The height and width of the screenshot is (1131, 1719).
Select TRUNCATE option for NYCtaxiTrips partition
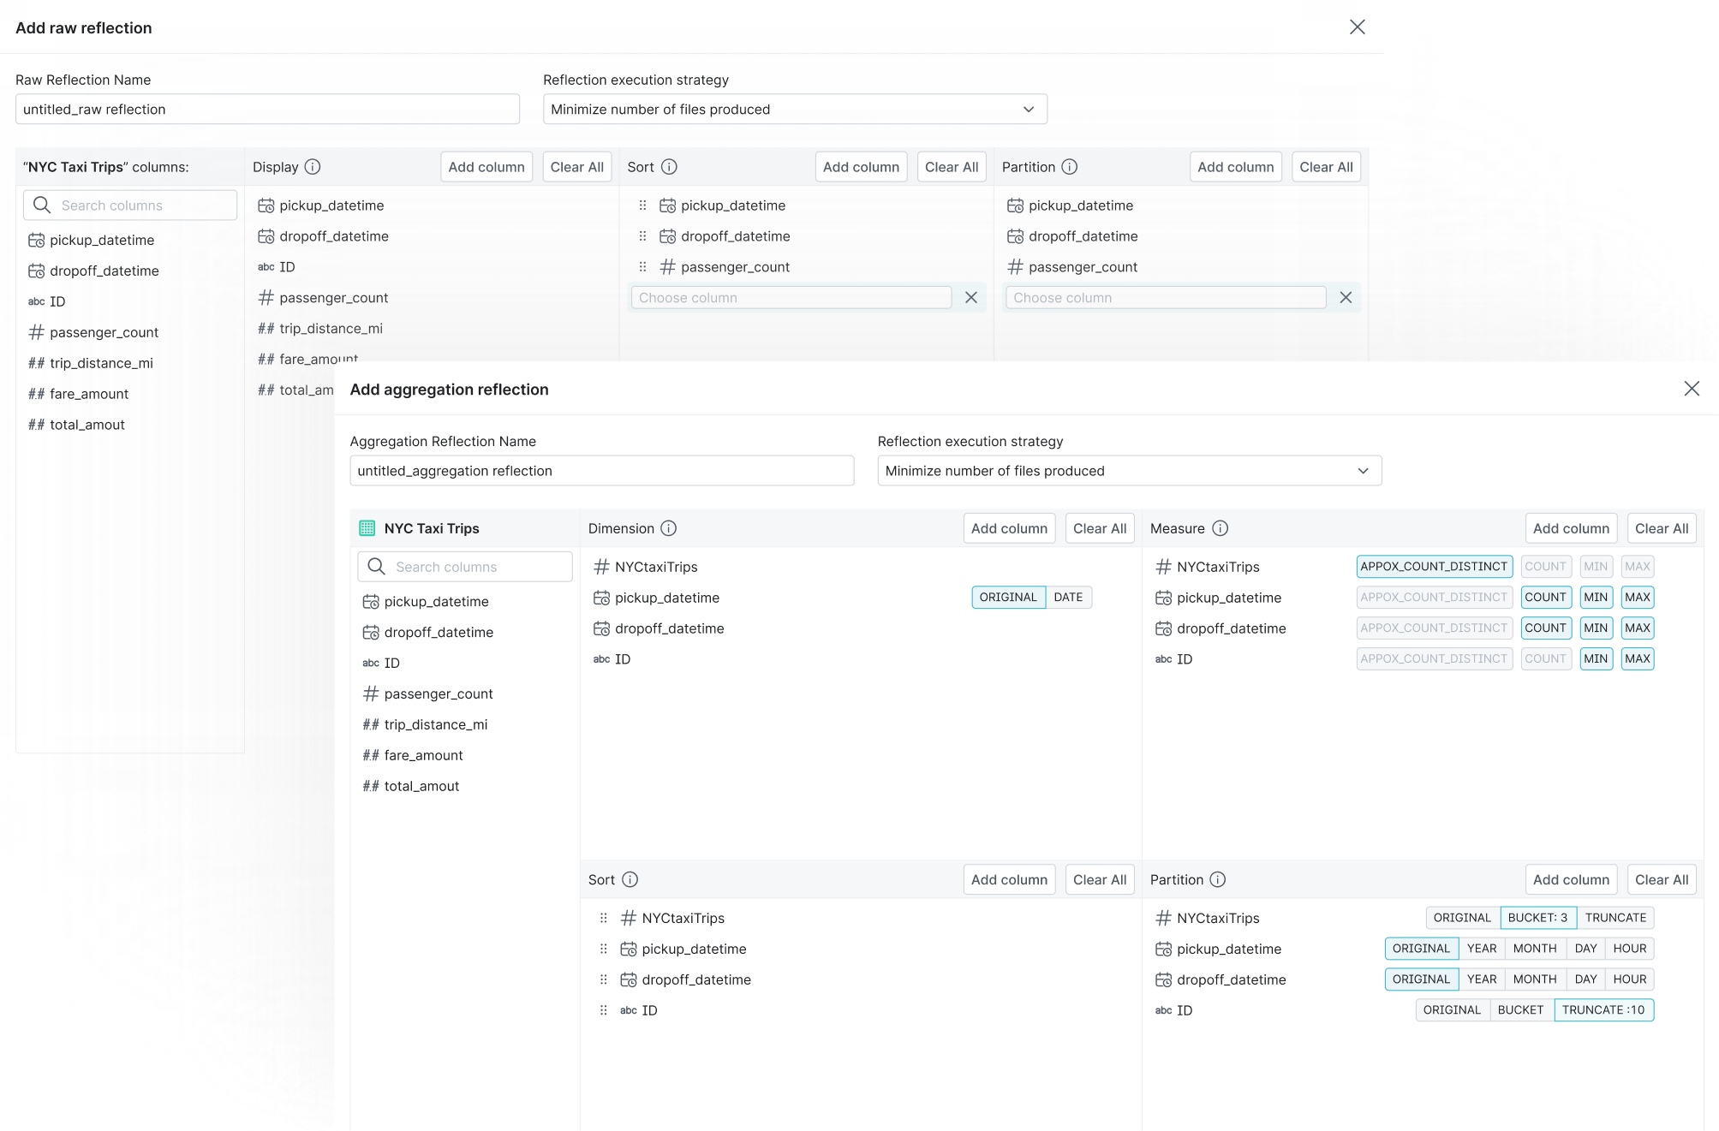[x=1615, y=918]
